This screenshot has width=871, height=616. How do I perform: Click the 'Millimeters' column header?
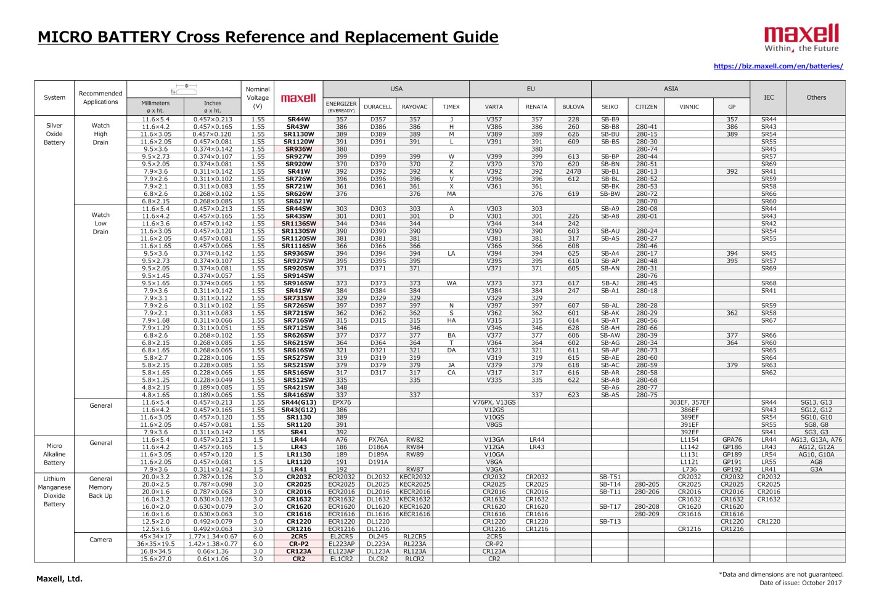coord(155,107)
